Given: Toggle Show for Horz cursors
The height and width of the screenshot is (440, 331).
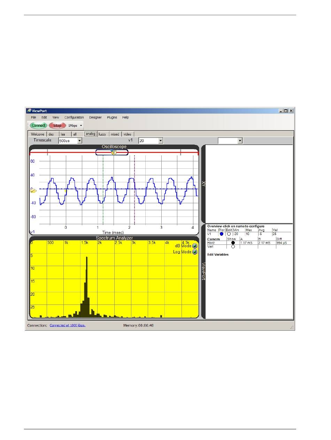Looking at the screenshot, I should click(x=233, y=243).
